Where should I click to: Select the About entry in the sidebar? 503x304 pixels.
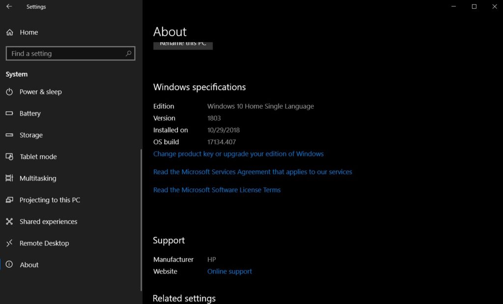29,265
